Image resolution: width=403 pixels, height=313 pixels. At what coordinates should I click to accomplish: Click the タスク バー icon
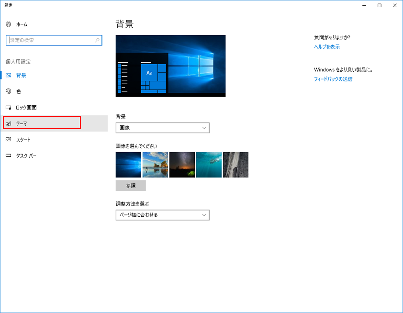(8, 156)
